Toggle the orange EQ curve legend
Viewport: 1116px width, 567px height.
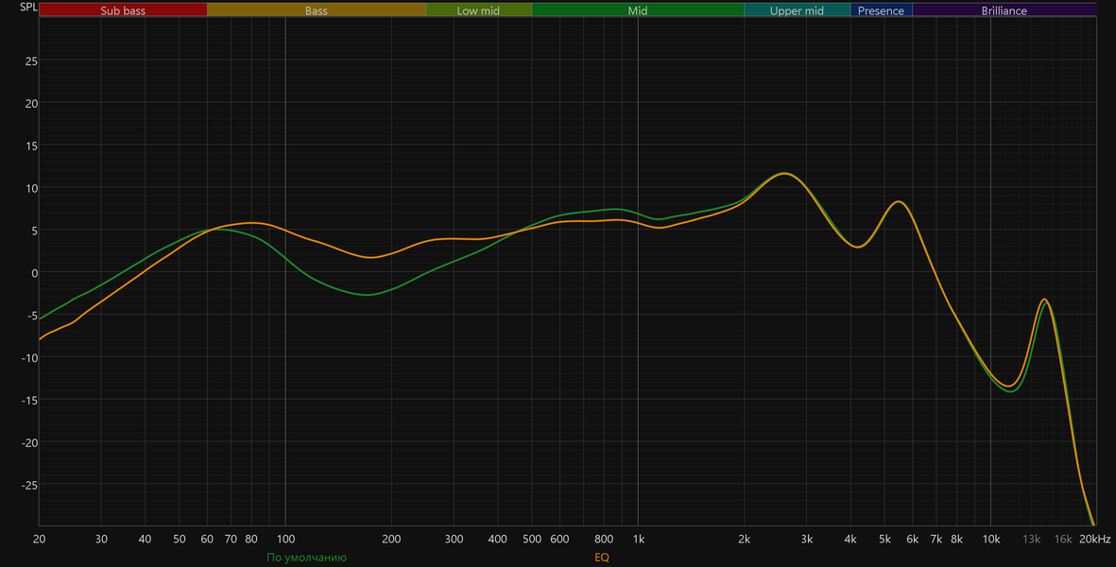tap(602, 558)
